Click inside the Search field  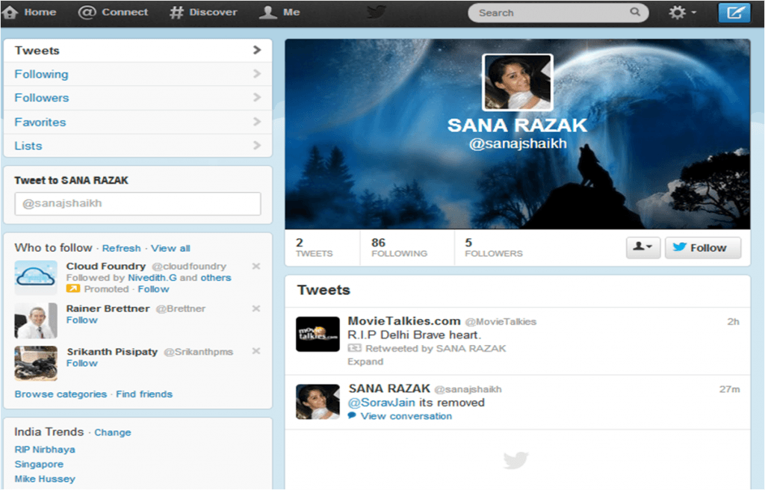click(x=558, y=13)
